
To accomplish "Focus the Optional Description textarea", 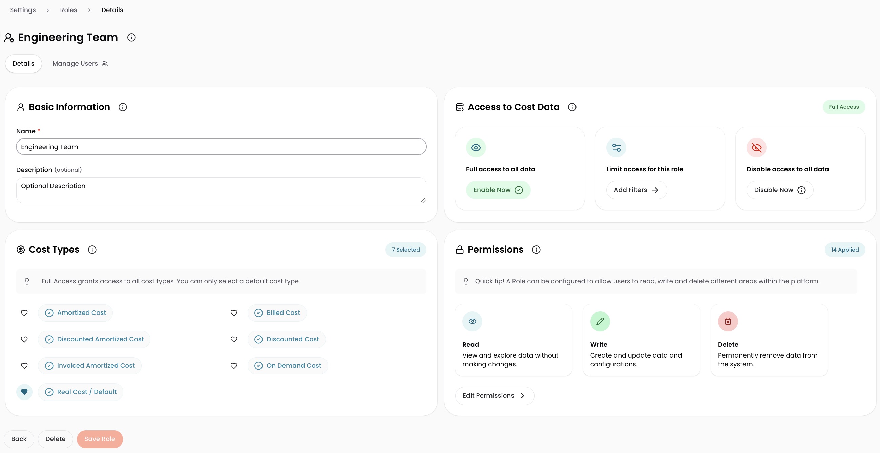I will pos(222,191).
